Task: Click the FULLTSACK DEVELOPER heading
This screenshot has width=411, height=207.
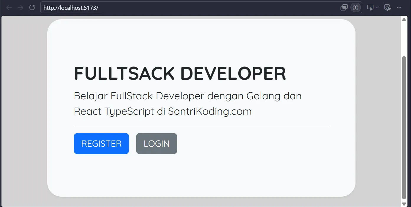Action: (180, 73)
